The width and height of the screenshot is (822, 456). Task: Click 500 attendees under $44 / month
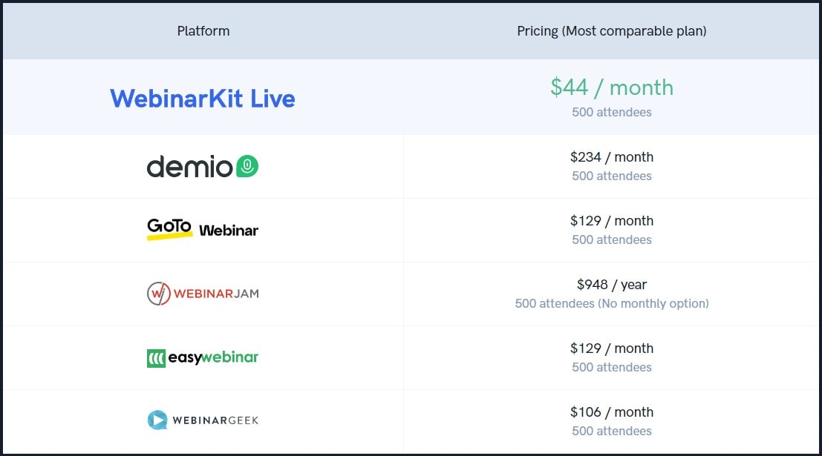click(612, 112)
